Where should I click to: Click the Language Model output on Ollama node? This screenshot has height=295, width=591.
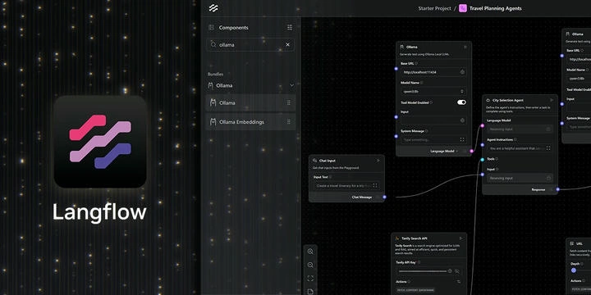442,152
